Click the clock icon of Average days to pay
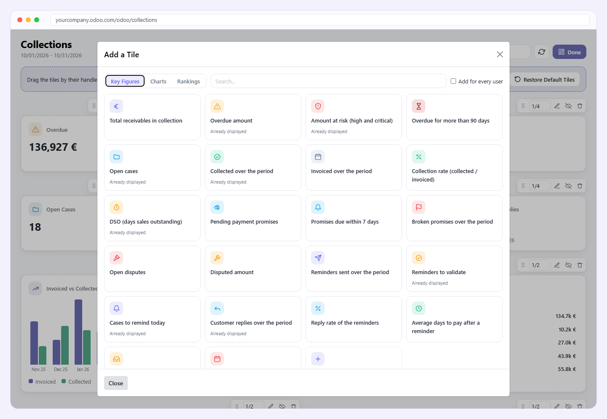 419,308
